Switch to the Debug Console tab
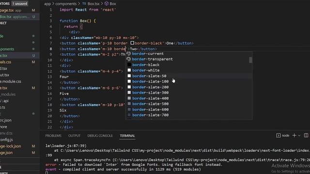Viewport: 310px width, 174px height. 100,136
